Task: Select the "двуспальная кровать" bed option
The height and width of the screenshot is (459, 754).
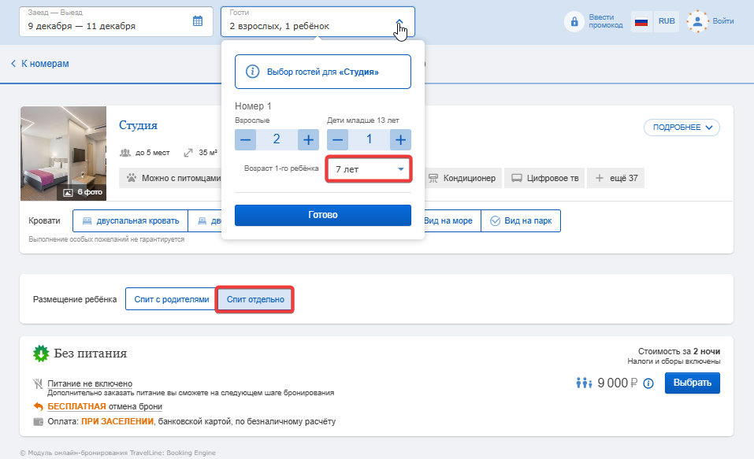Action: tap(130, 220)
